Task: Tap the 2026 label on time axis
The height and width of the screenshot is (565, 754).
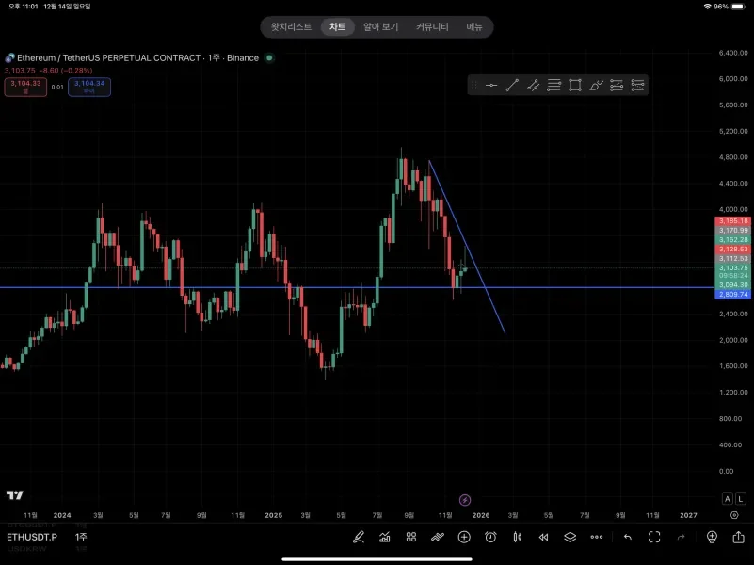Action: tap(481, 515)
